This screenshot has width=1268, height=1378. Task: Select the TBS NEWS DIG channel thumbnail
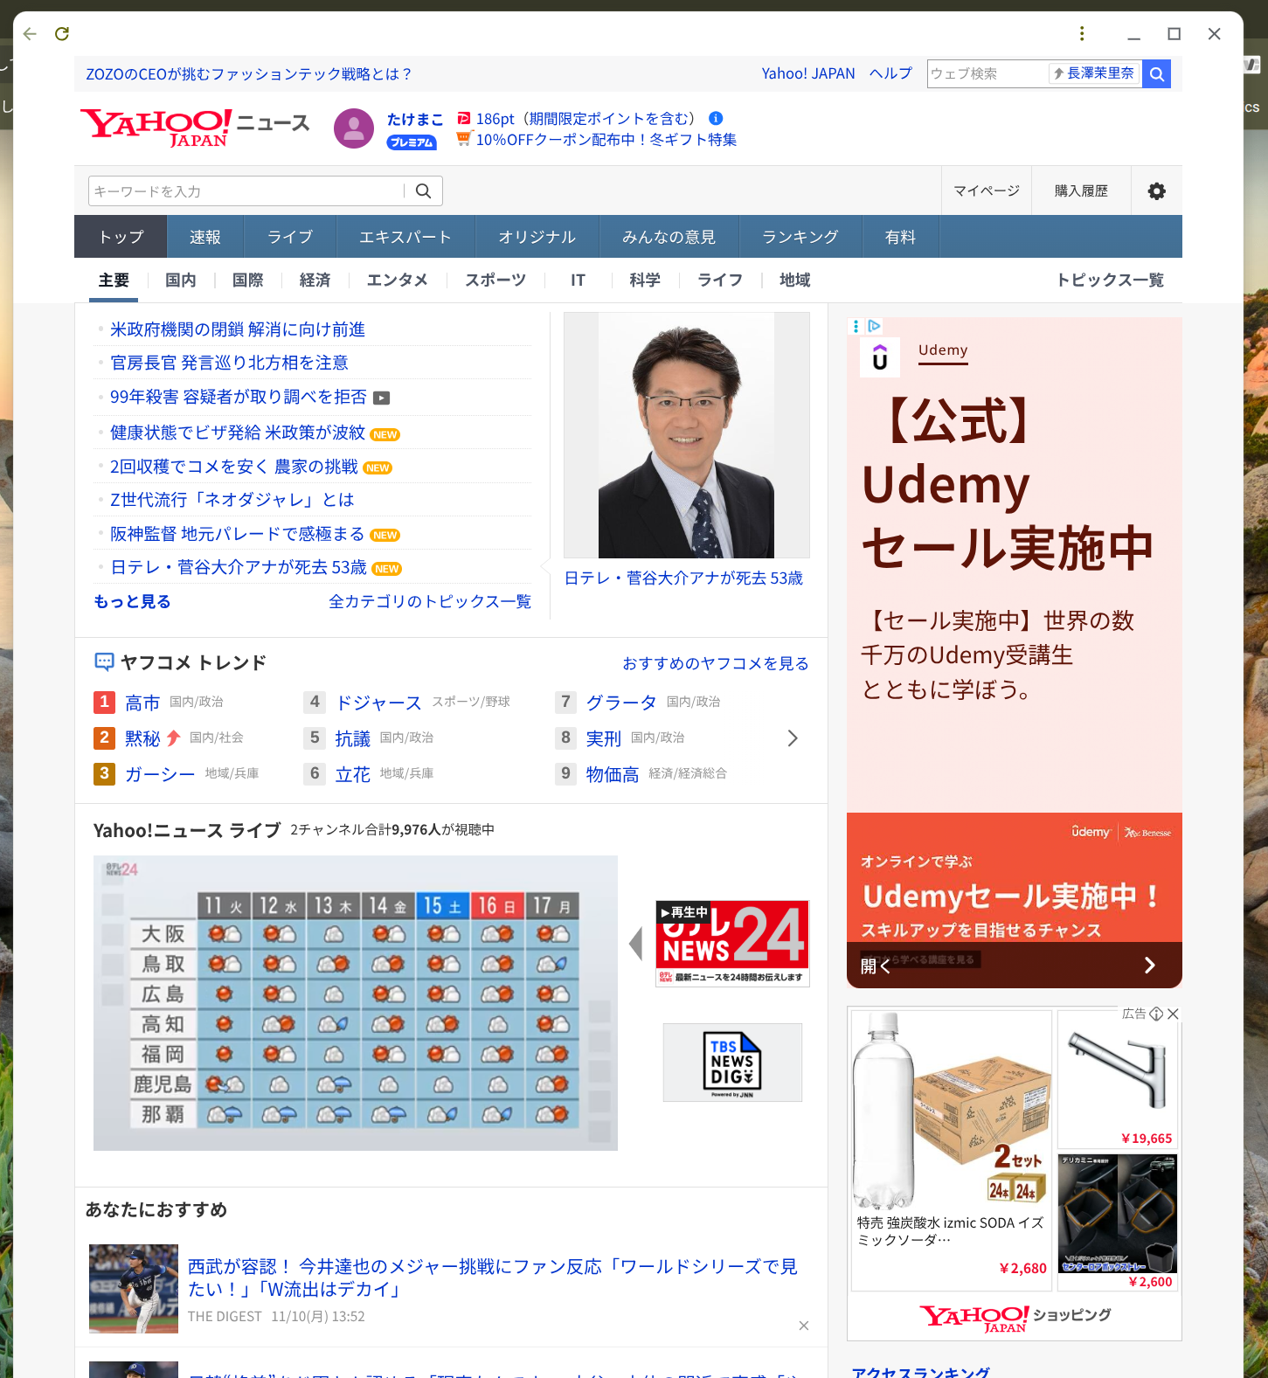732,1063
